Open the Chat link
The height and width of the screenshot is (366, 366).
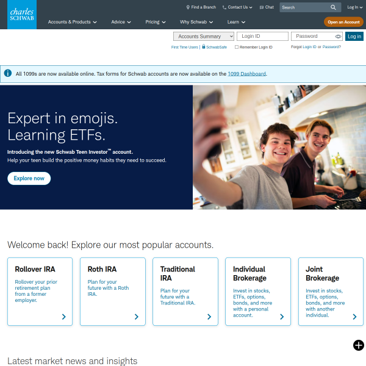coord(267,7)
